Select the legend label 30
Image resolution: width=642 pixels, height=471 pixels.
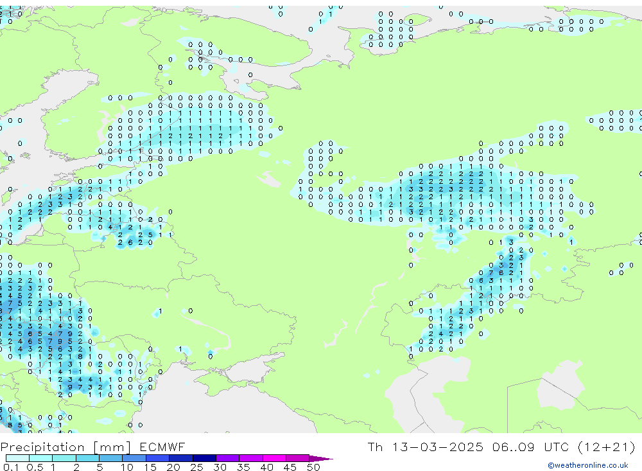pos(220,467)
